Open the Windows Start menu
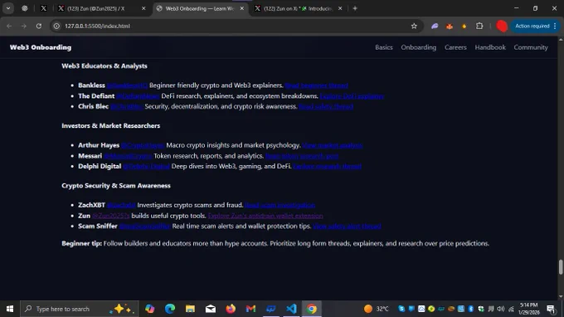 coord(10,309)
